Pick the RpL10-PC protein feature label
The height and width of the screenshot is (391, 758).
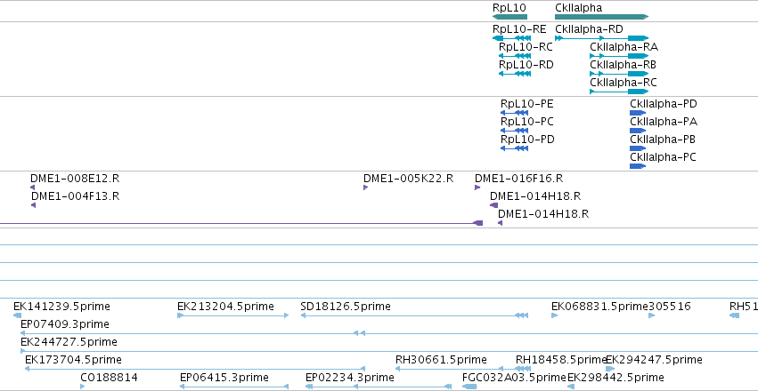(527, 122)
